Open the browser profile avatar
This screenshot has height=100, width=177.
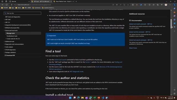(166, 5)
